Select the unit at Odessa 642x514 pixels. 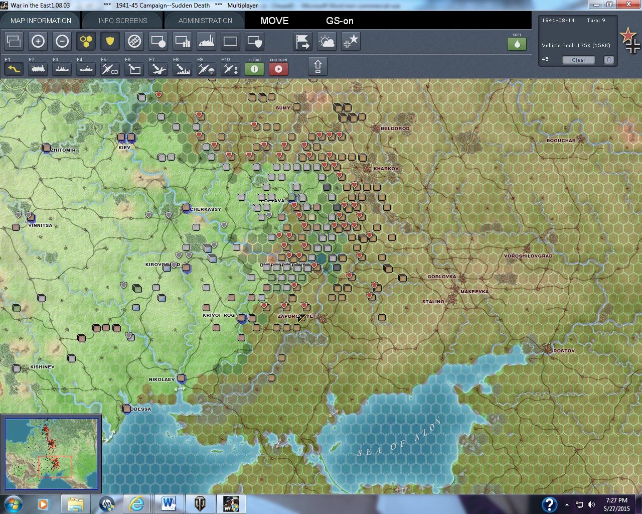[127, 409]
